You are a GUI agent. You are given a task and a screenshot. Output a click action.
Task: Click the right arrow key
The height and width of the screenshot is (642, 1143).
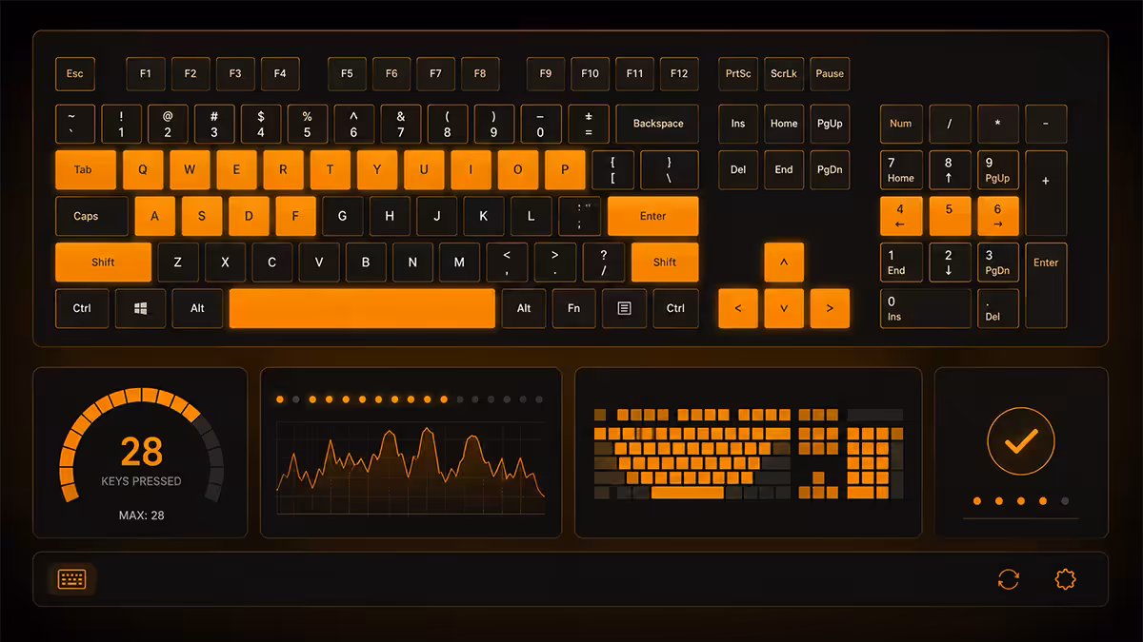click(x=830, y=308)
